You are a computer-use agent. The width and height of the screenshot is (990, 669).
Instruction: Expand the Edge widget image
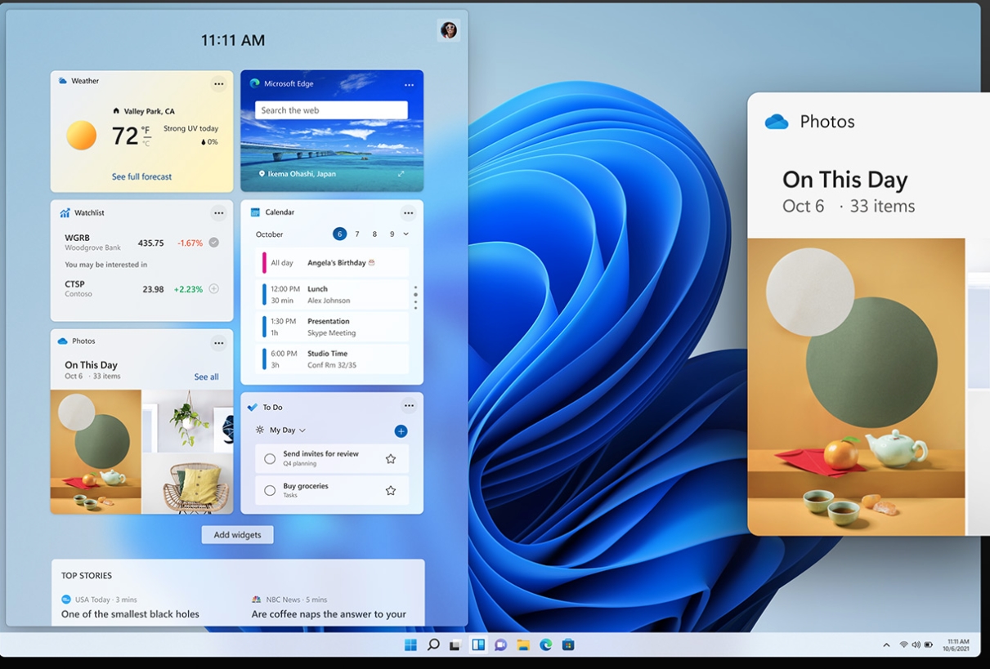tap(401, 174)
